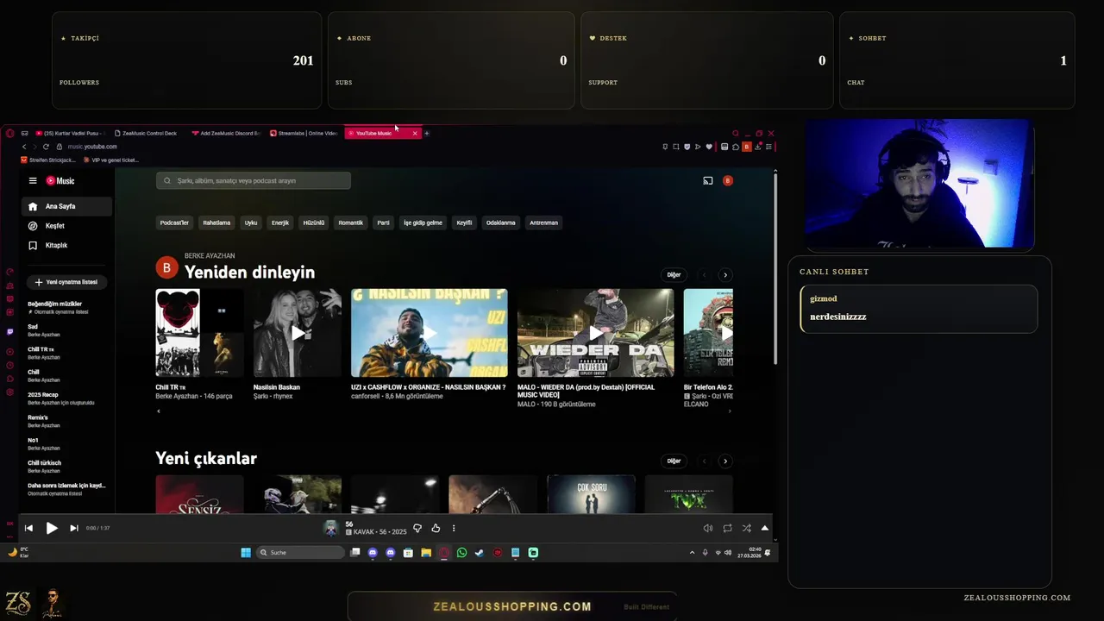This screenshot has height=621, width=1104.
Task: Open Steam from the taskbar
Action: [480, 552]
